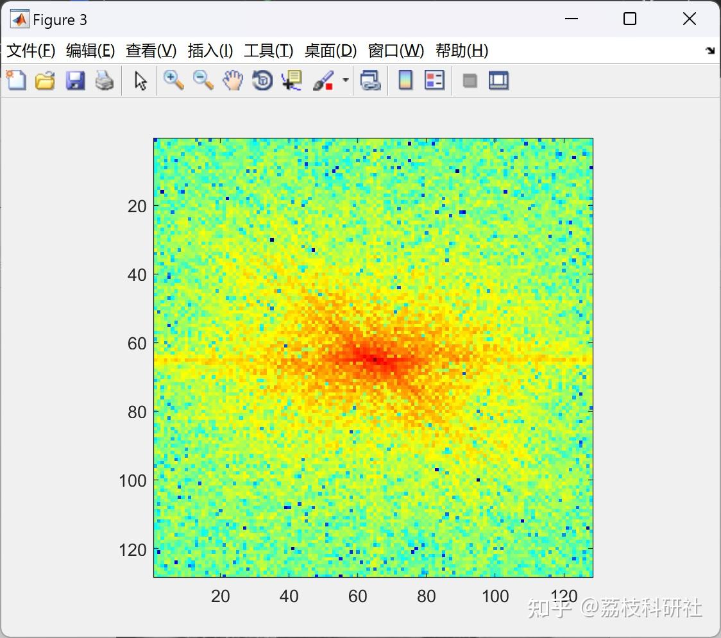Print the figure
Viewport: 721px width, 638px height.
(x=105, y=80)
